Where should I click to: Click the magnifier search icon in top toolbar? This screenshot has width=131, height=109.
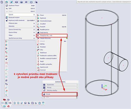(x=36, y=2)
